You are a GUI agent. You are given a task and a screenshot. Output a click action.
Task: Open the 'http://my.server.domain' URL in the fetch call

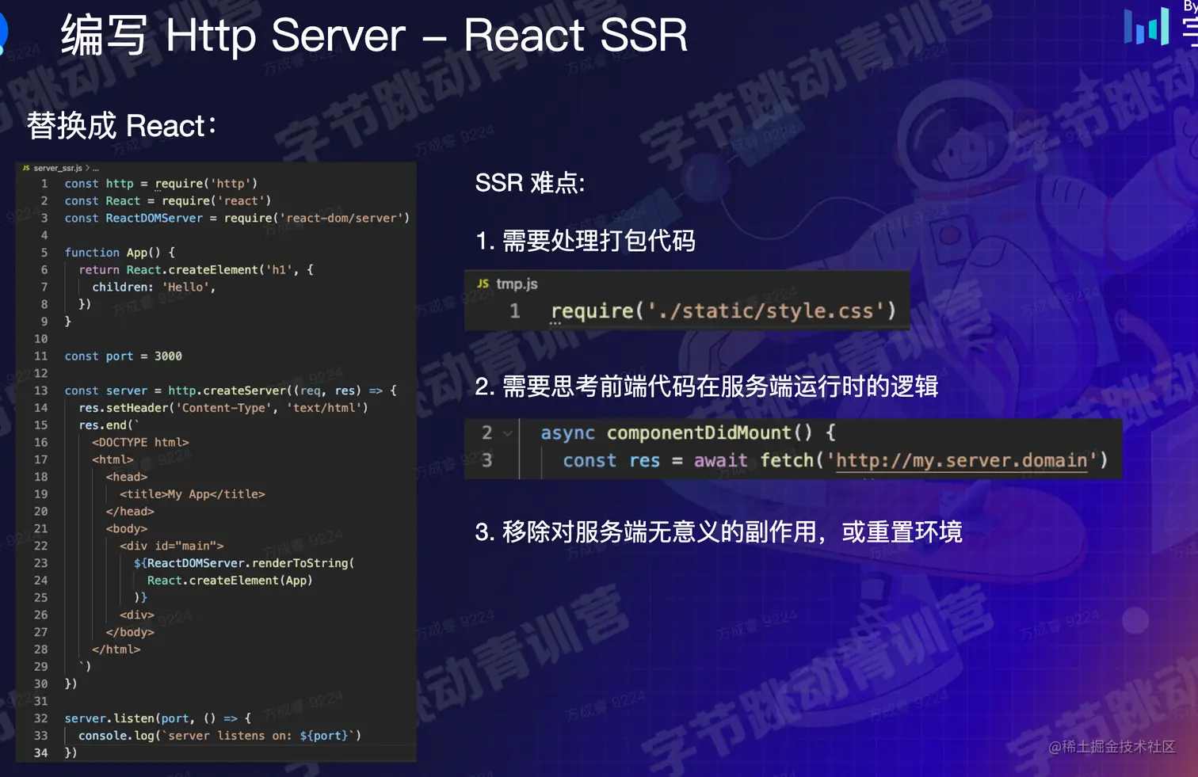963,460
